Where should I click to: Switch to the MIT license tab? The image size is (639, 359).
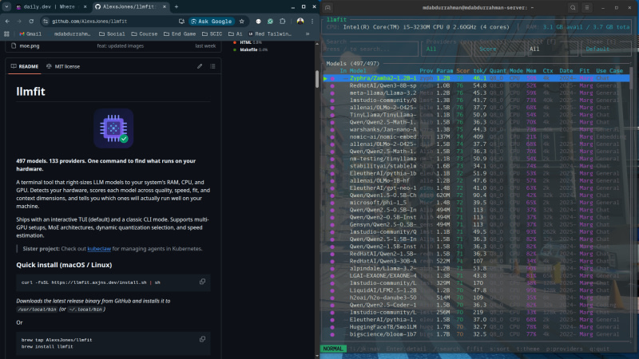(68, 66)
